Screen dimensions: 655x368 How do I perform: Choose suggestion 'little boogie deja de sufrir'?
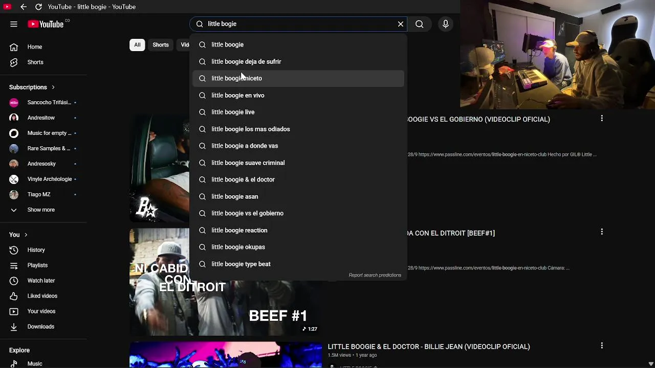(x=298, y=61)
